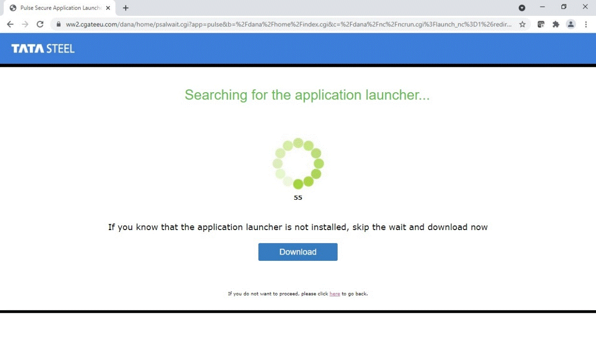The width and height of the screenshot is (596, 354).
Task: Restore down the Chrome window
Action: 564,7
